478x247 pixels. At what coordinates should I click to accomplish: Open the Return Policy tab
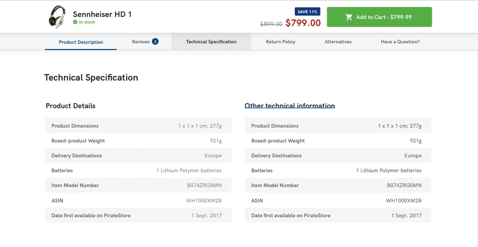[280, 42]
